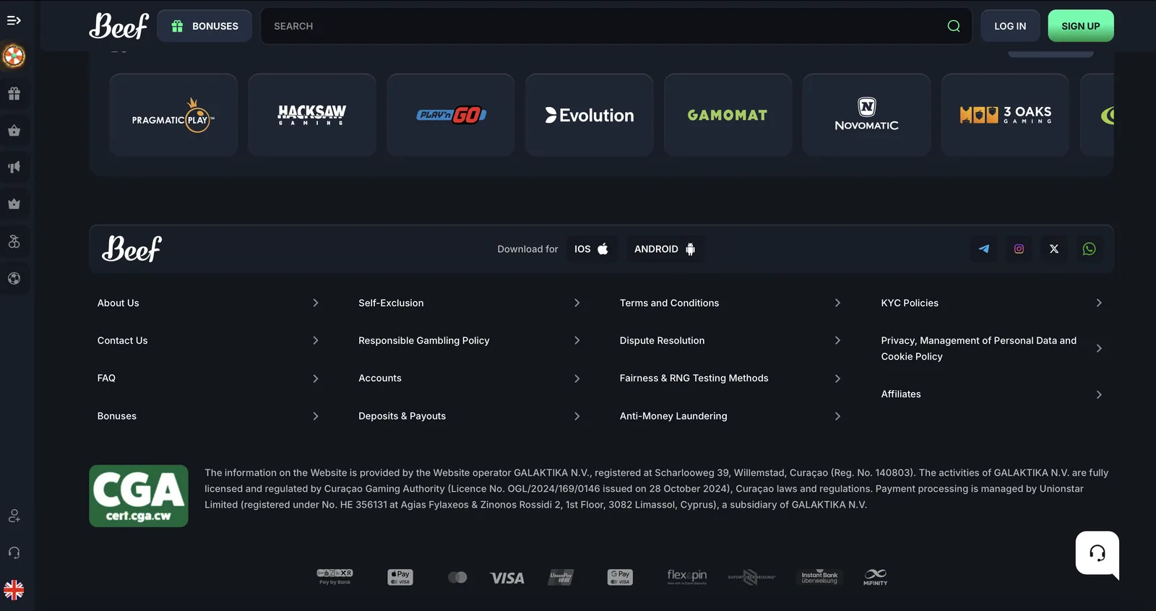
Task: Open the Fairness & RNG Testing Methods link
Action: coord(694,378)
